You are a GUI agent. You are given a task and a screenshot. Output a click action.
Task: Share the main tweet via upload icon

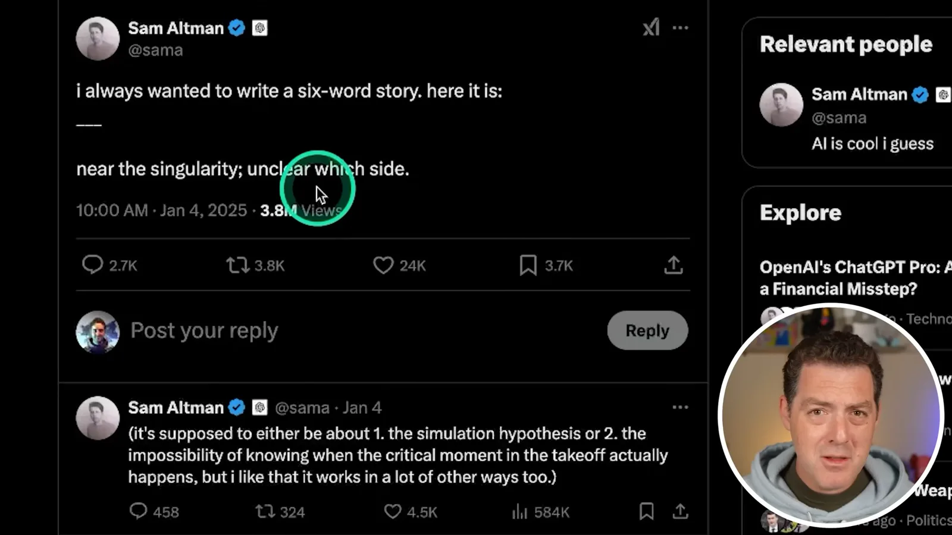pyautogui.click(x=674, y=265)
